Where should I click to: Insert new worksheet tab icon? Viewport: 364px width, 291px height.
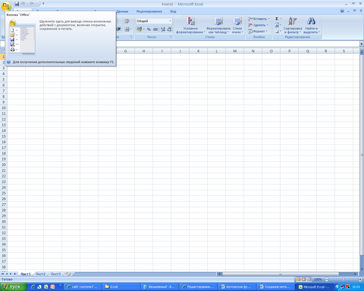(68, 274)
